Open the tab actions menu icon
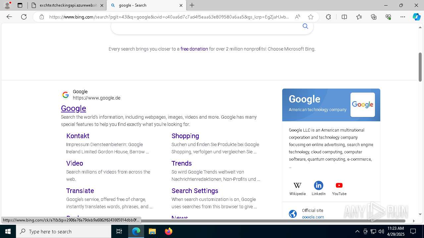 [20, 5]
